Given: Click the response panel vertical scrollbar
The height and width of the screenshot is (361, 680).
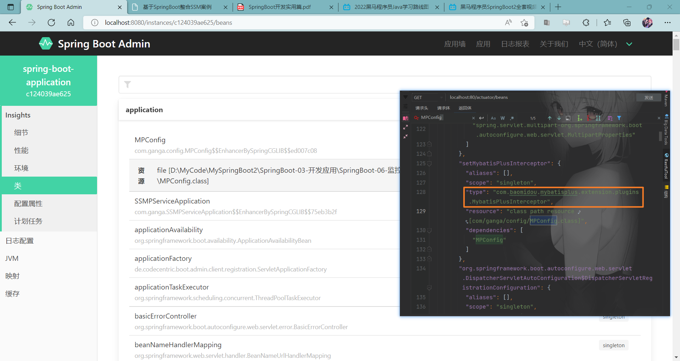Looking at the screenshot, I should pos(661,136).
